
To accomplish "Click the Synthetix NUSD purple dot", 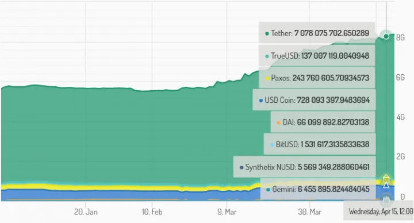I will click(x=241, y=168).
